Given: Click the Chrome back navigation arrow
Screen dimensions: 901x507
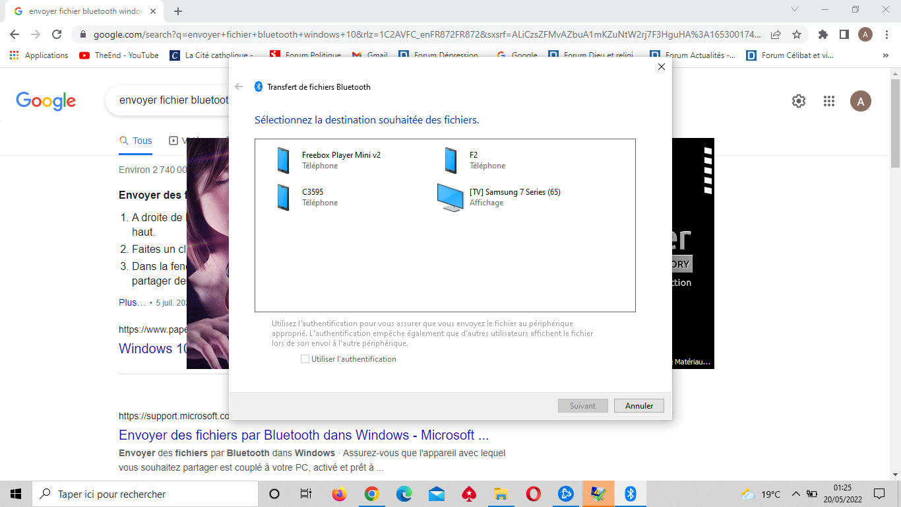Looking at the screenshot, I should pyautogui.click(x=15, y=34).
